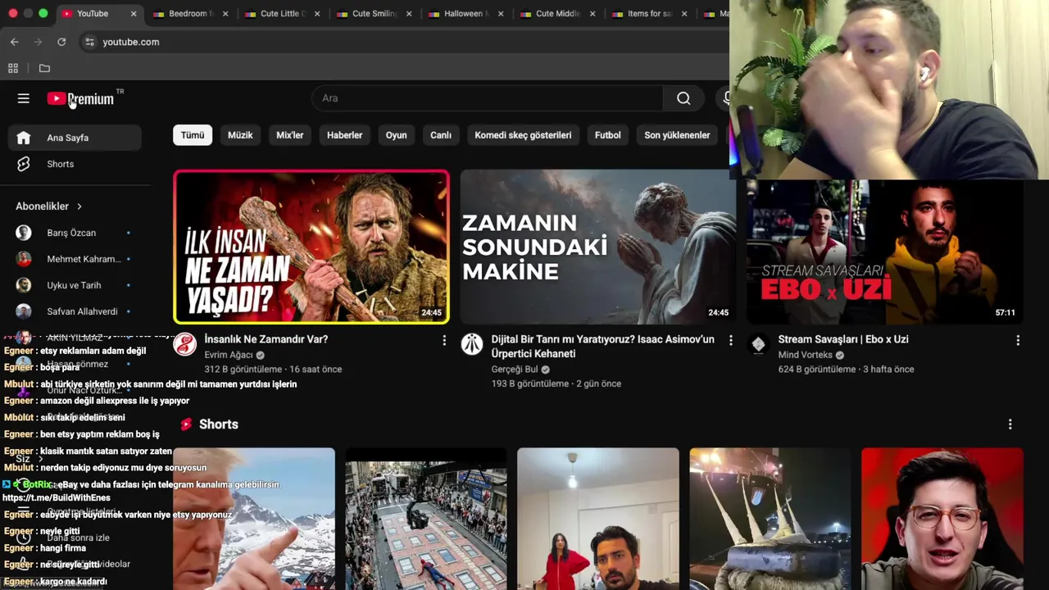Close the Halloween browser tab

(501, 14)
